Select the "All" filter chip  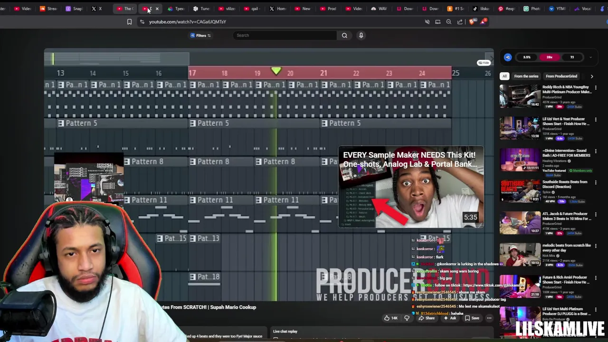click(x=504, y=76)
